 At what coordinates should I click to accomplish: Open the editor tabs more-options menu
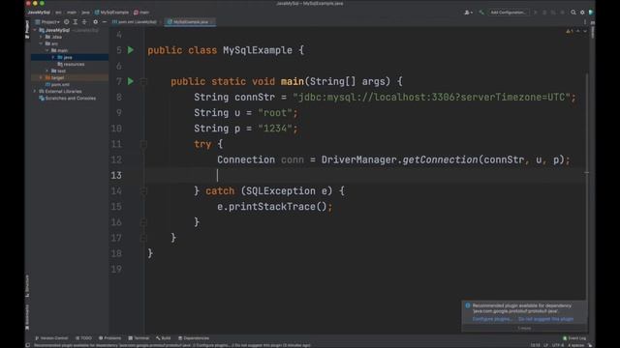coord(585,21)
